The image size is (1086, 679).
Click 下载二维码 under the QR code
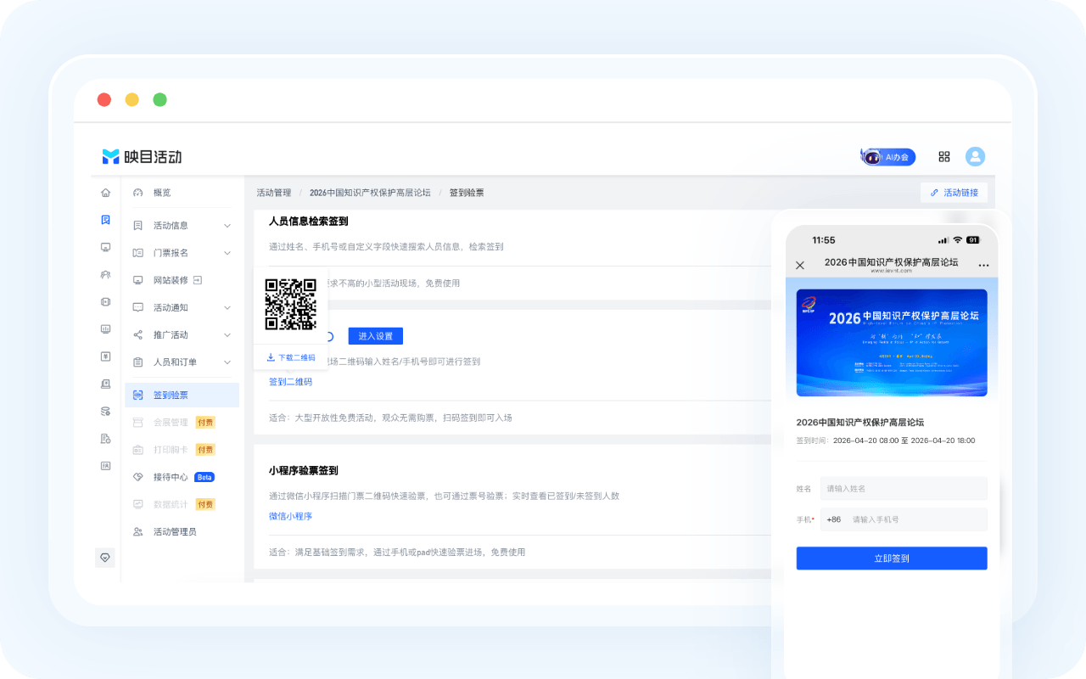point(291,357)
